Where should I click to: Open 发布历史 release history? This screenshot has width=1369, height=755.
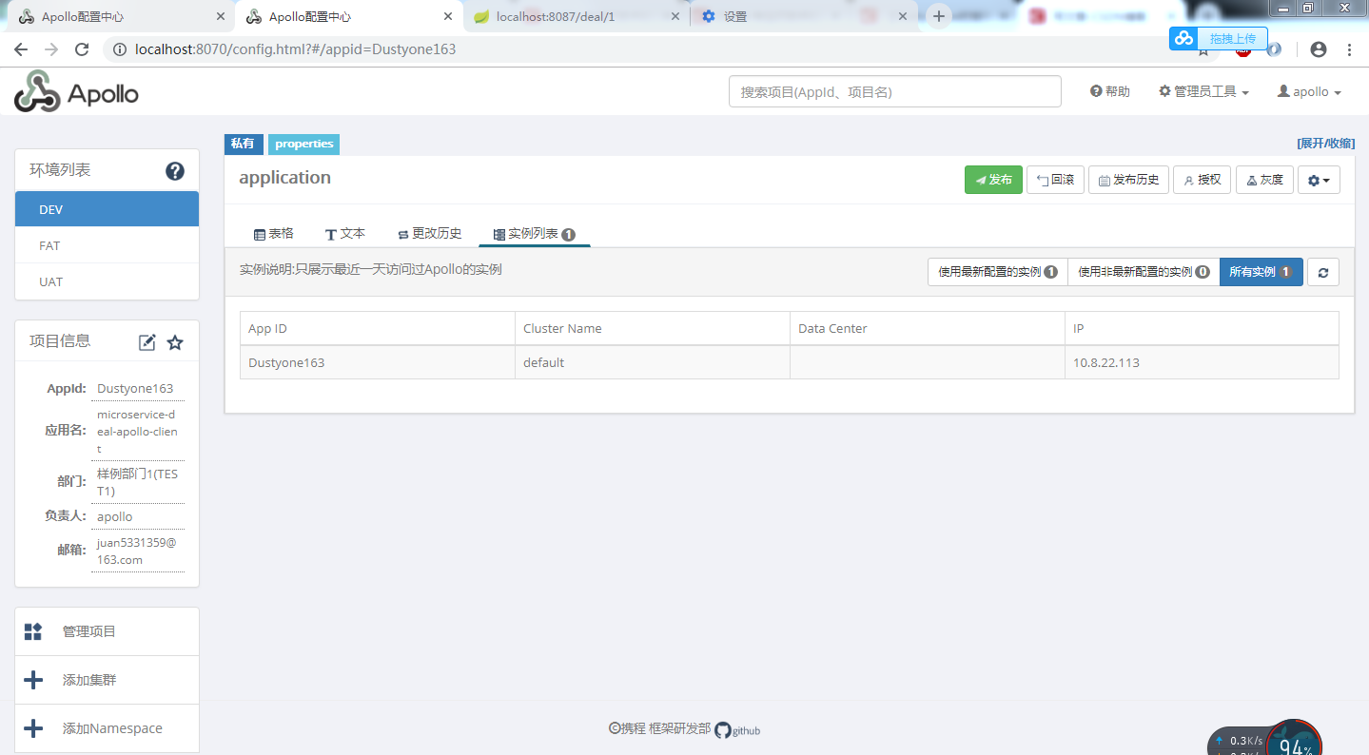1128,180
